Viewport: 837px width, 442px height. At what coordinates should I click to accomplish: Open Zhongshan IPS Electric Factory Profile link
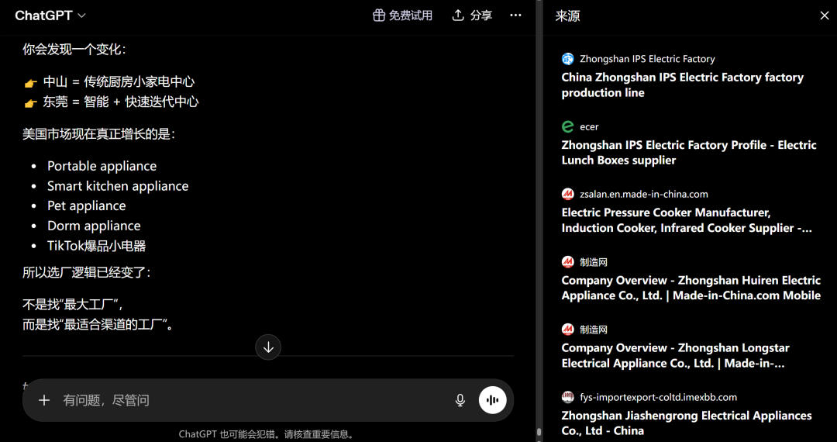(689, 153)
